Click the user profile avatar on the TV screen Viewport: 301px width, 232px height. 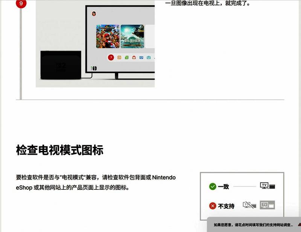(x=94, y=13)
